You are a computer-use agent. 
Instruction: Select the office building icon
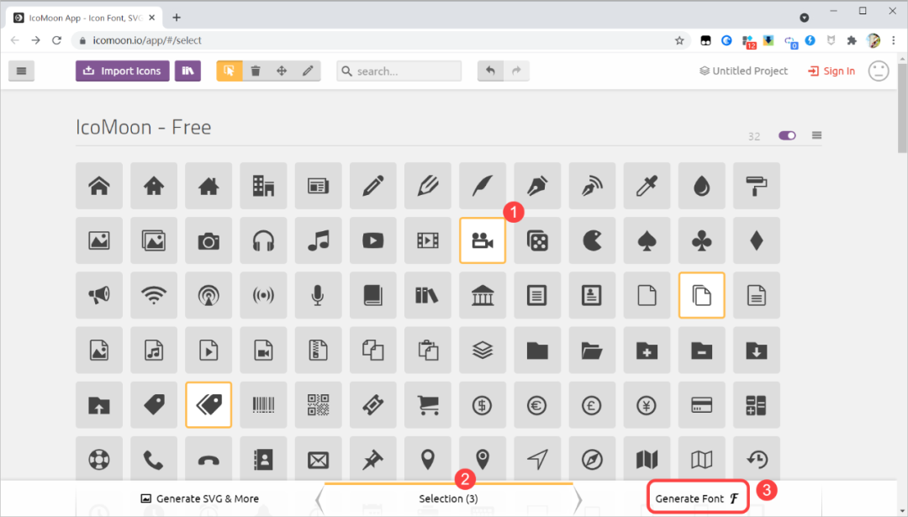pyautogui.click(x=263, y=186)
